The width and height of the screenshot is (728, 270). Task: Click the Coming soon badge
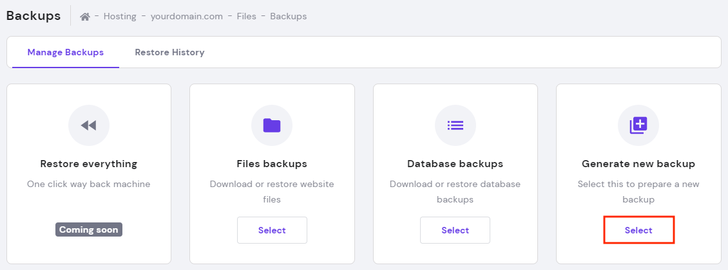tap(89, 230)
